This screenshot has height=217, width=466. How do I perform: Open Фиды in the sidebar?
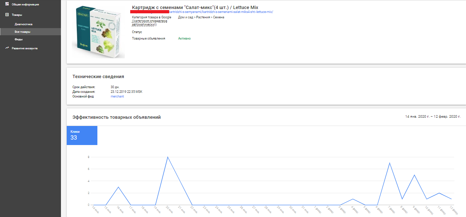(19, 39)
